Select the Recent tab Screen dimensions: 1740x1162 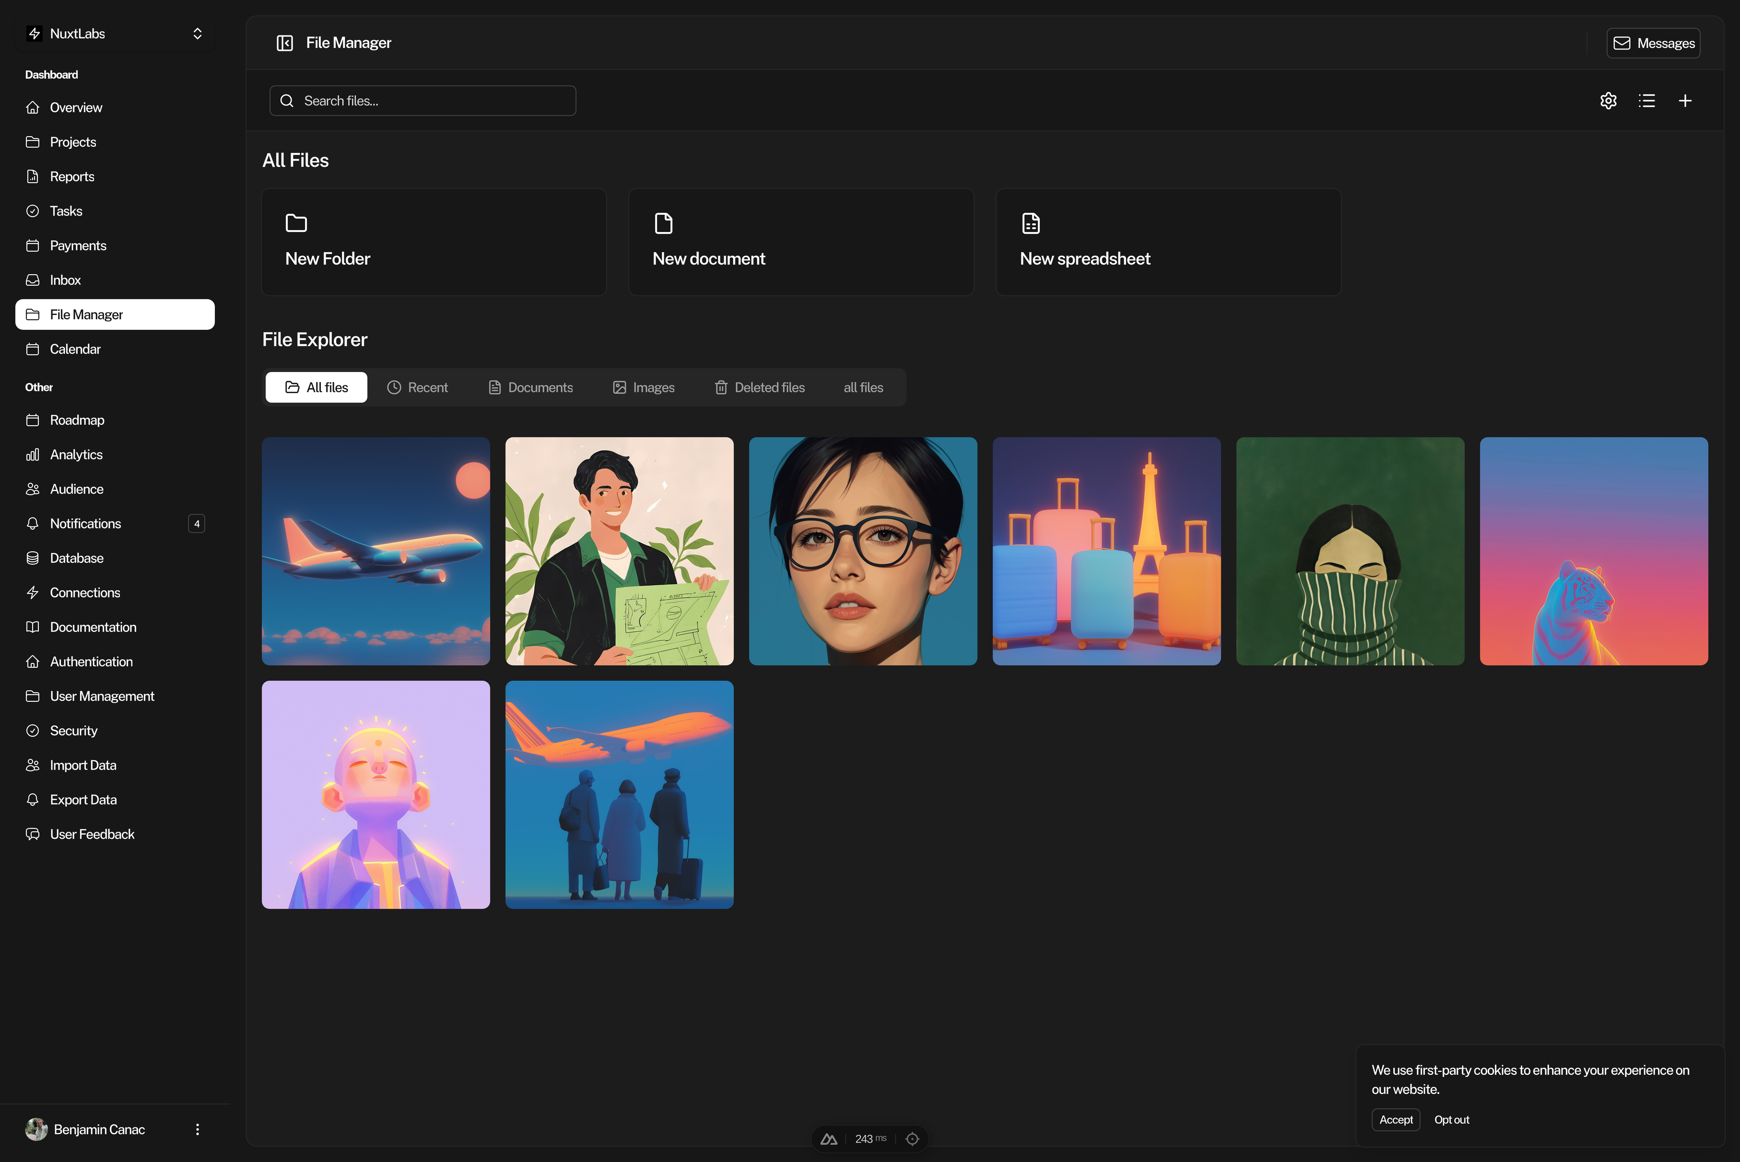coord(417,388)
